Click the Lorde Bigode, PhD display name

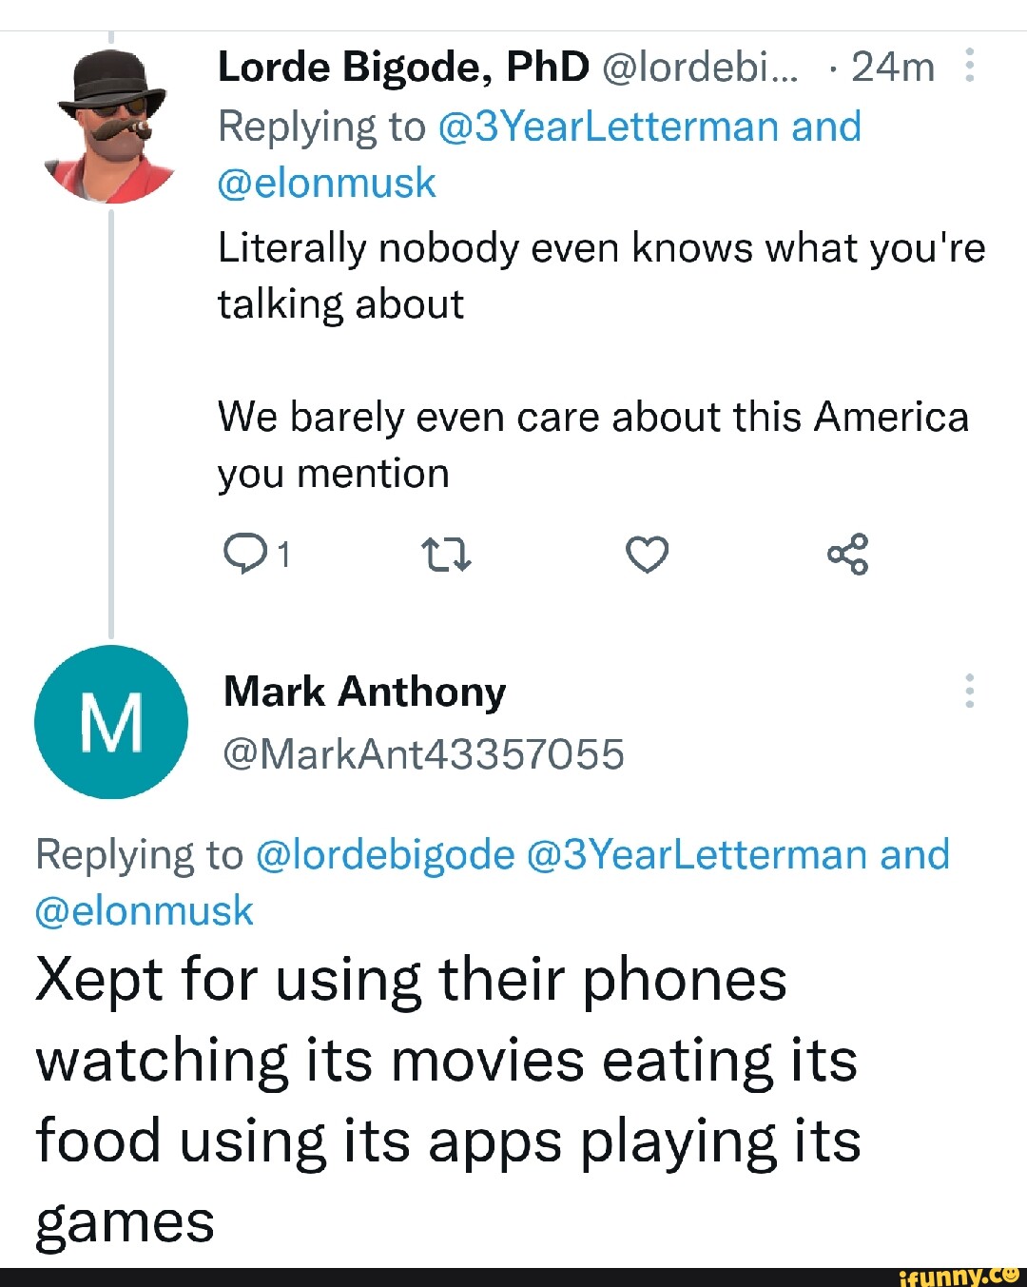tap(403, 67)
